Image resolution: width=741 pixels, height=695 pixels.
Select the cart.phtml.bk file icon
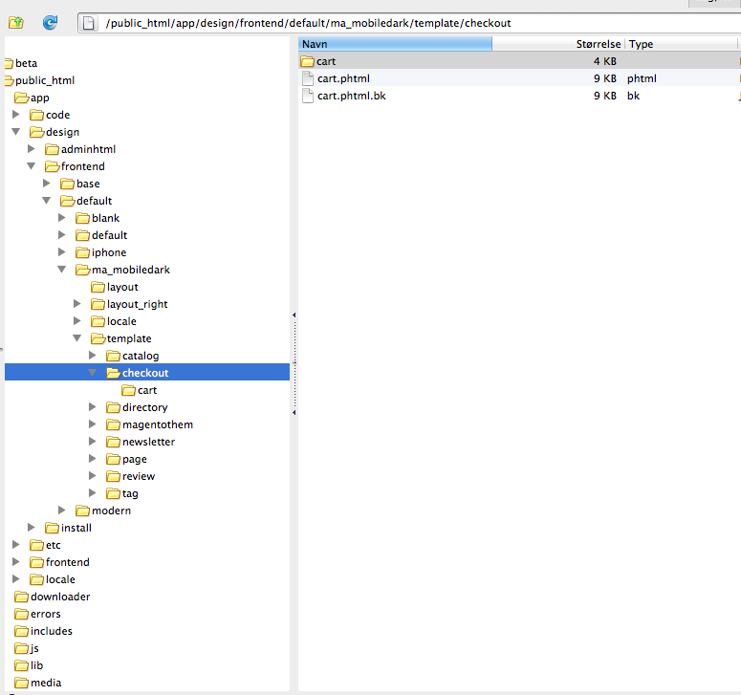[308, 96]
